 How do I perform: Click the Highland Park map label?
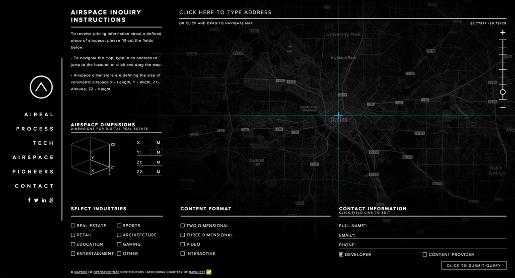343,58
